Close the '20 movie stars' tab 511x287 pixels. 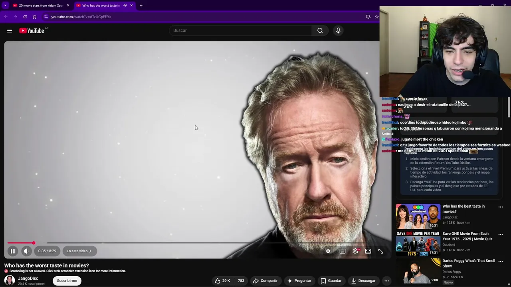68,6
